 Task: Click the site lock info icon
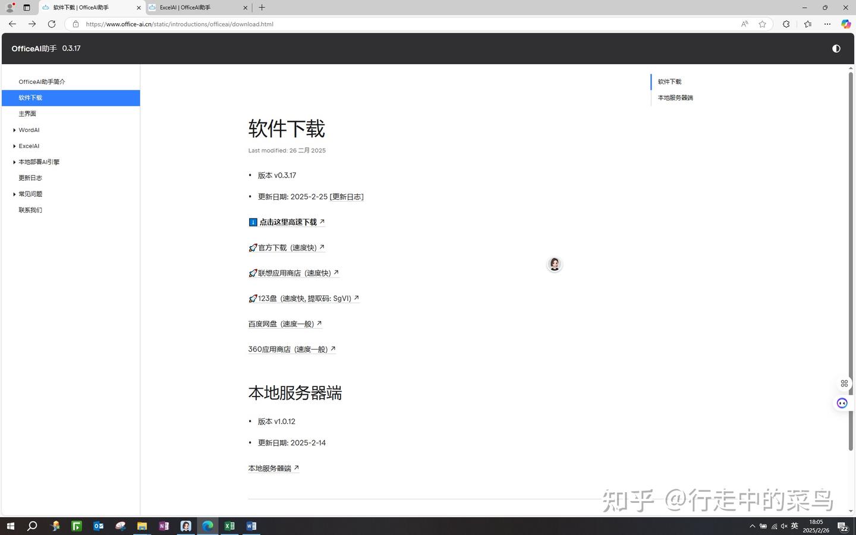point(75,24)
